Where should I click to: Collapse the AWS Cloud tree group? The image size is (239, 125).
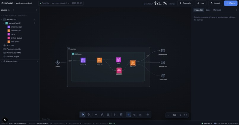[1, 19]
